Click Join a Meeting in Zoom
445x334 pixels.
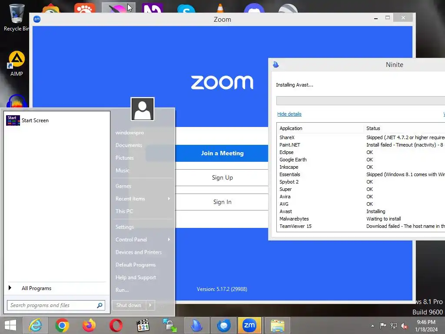[x=222, y=154]
